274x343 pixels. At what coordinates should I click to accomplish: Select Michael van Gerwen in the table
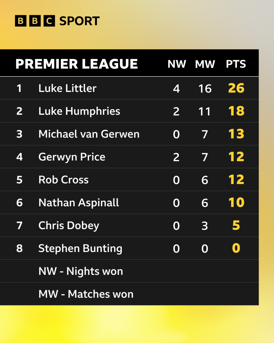click(89, 134)
